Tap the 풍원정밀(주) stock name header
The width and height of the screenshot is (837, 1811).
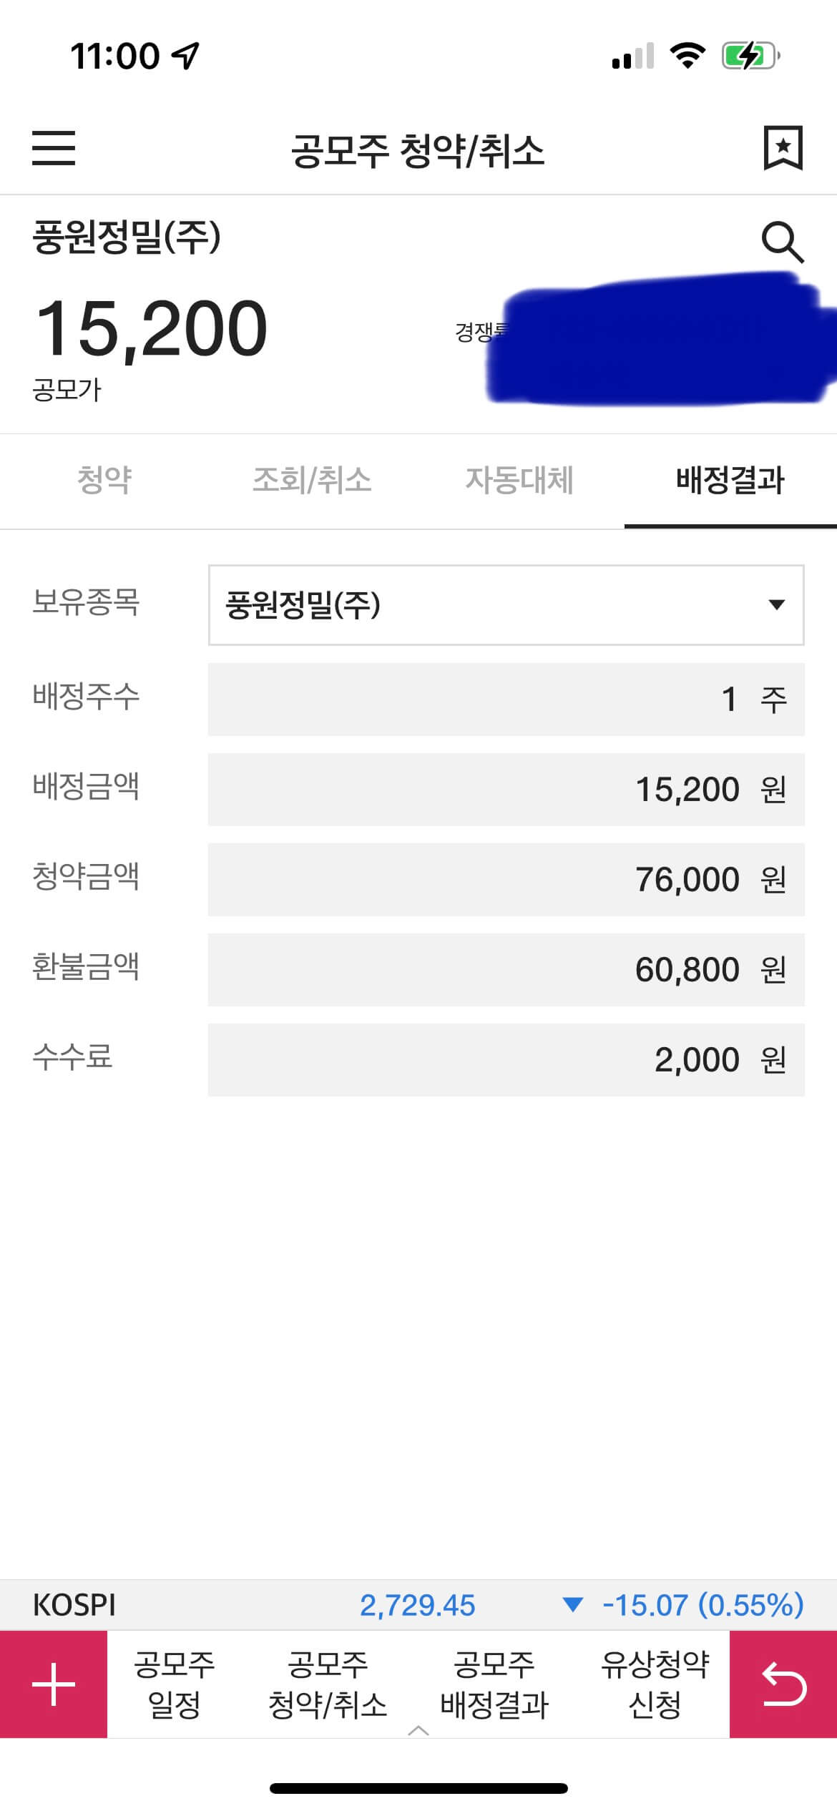tap(127, 237)
